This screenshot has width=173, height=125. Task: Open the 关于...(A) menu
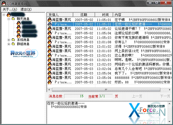pos(10,9)
